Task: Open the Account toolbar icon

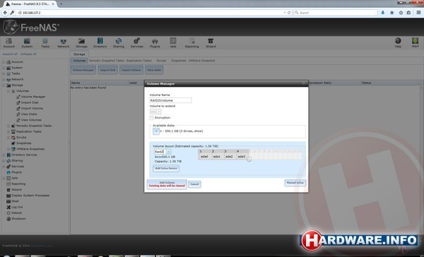Action: (8, 43)
